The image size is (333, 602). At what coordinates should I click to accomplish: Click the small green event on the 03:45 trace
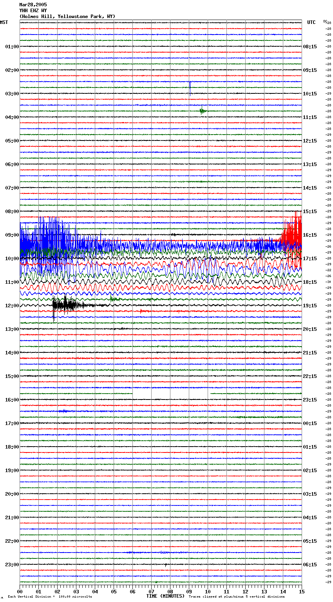[x=202, y=111]
